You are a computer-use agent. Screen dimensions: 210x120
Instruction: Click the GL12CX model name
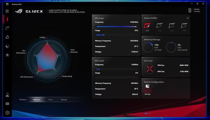34,11
